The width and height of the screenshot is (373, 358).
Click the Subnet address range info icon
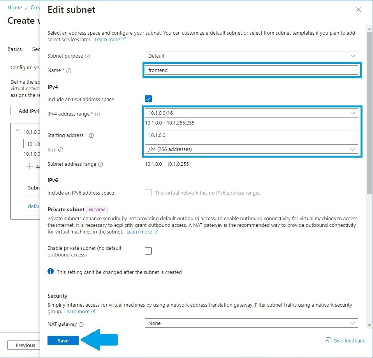[x=100, y=164]
